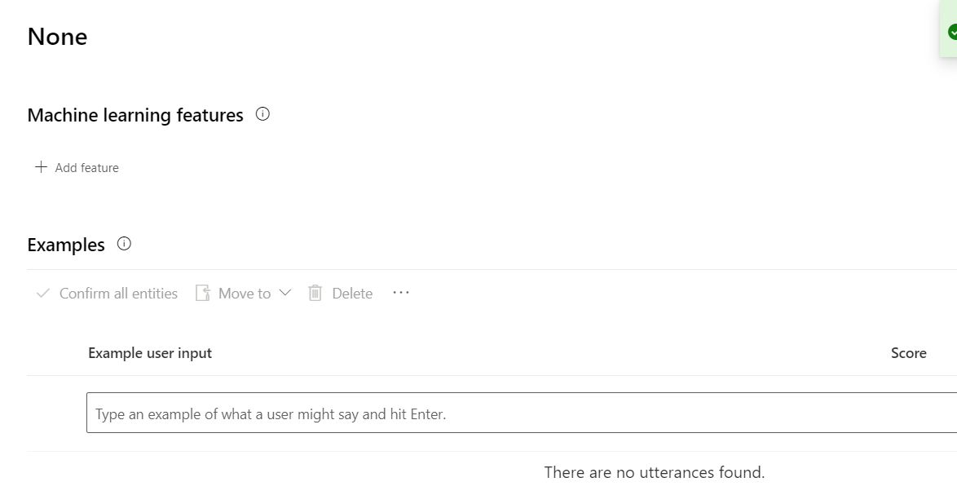Click the Delete label in toolbar
957x504 pixels.
pyautogui.click(x=352, y=294)
